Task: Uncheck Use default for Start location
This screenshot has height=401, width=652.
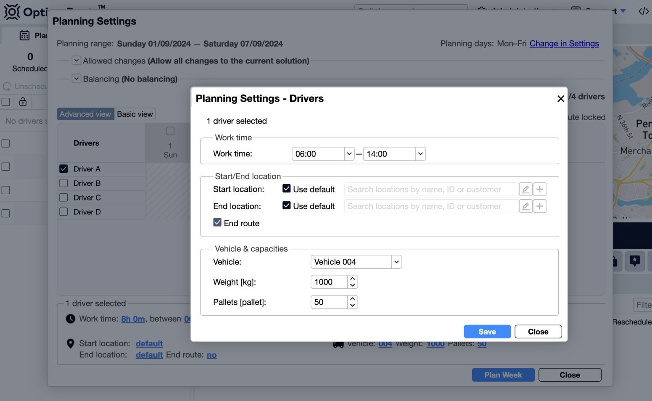Action: pos(287,189)
